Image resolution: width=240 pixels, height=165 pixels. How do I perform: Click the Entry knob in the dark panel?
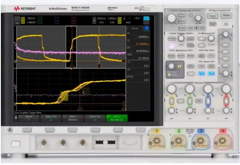click(171, 66)
